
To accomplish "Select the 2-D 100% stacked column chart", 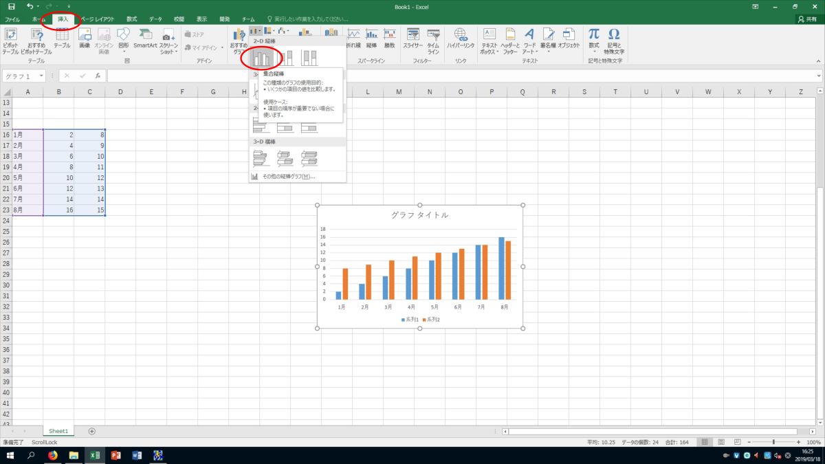I will pos(309,58).
